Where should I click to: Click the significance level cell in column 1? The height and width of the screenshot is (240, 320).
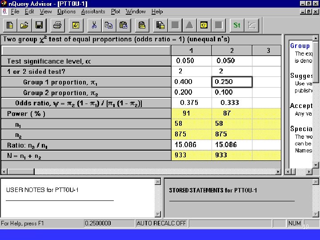(192, 61)
